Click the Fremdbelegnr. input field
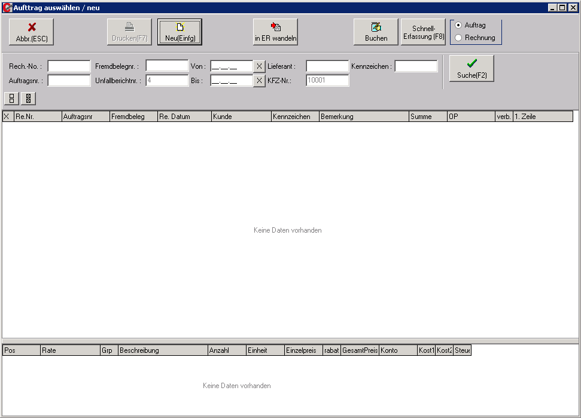This screenshot has height=418, width=581. (167, 66)
